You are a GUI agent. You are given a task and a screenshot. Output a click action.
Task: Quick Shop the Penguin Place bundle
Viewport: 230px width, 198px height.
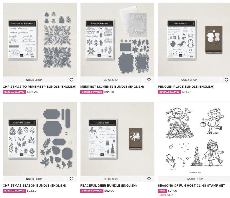(x=189, y=80)
